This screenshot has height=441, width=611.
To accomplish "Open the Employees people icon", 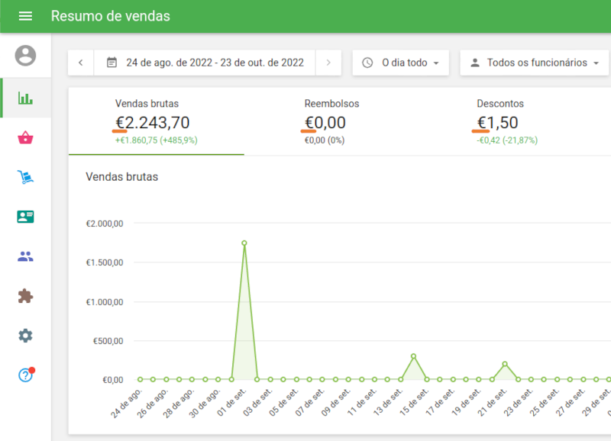I will tap(25, 256).
